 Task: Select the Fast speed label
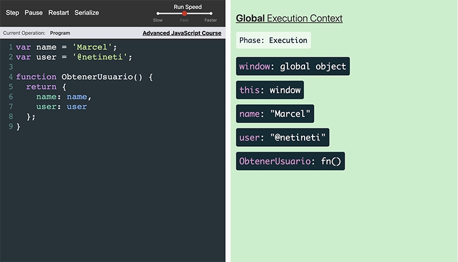coord(184,20)
